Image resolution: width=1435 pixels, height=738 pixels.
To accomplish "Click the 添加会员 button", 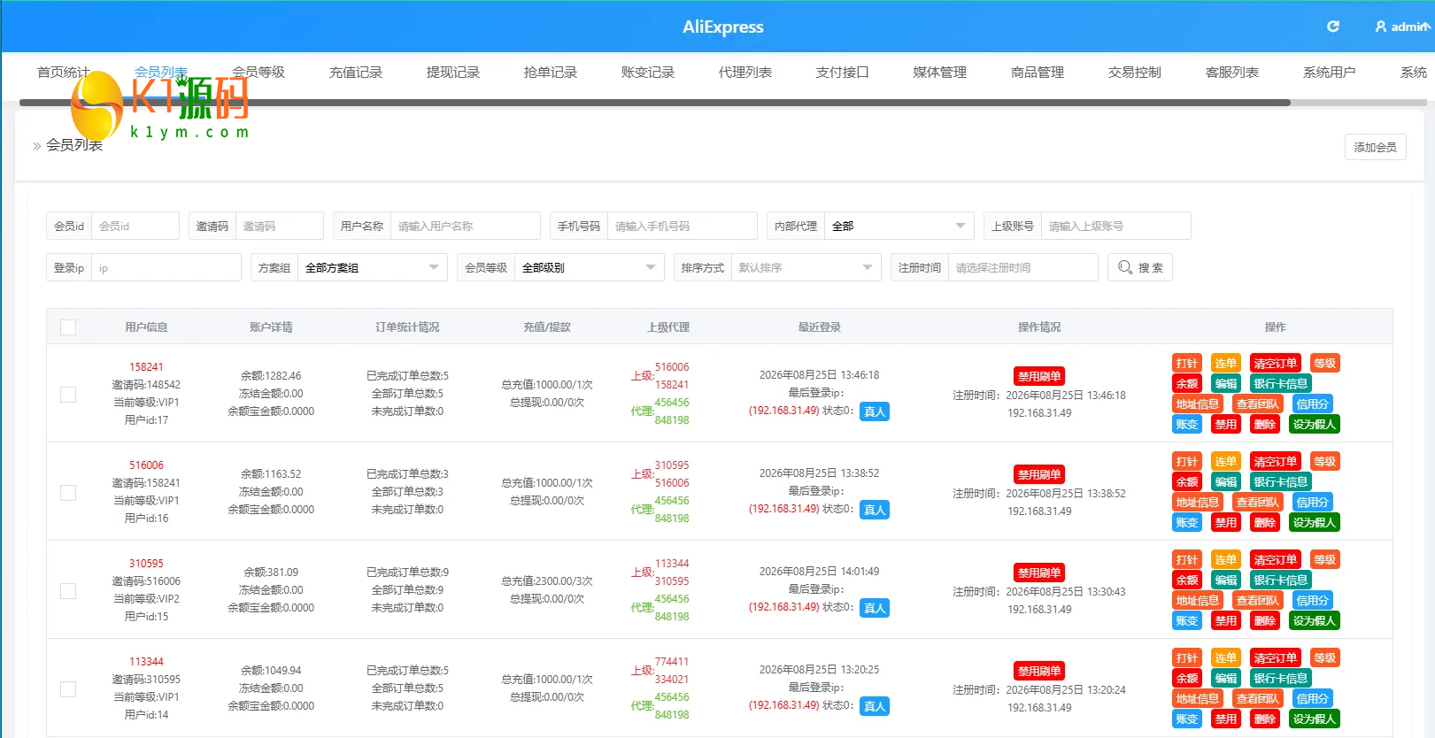I will tap(1375, 147).
